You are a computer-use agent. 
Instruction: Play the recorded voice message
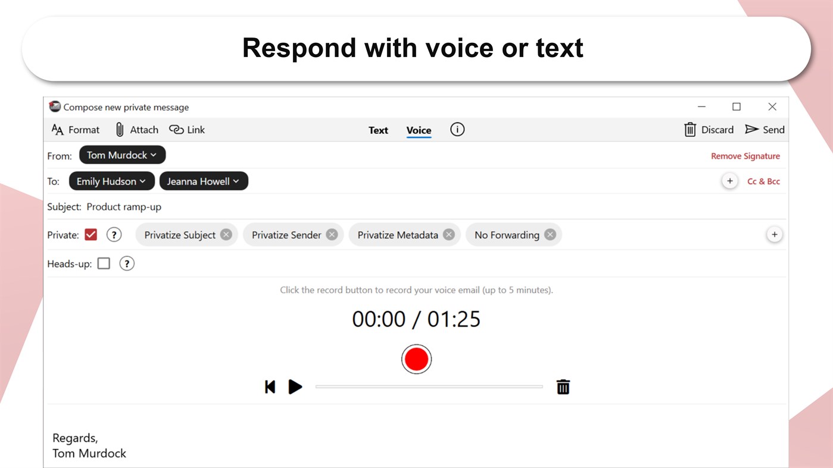coord(295,387)
